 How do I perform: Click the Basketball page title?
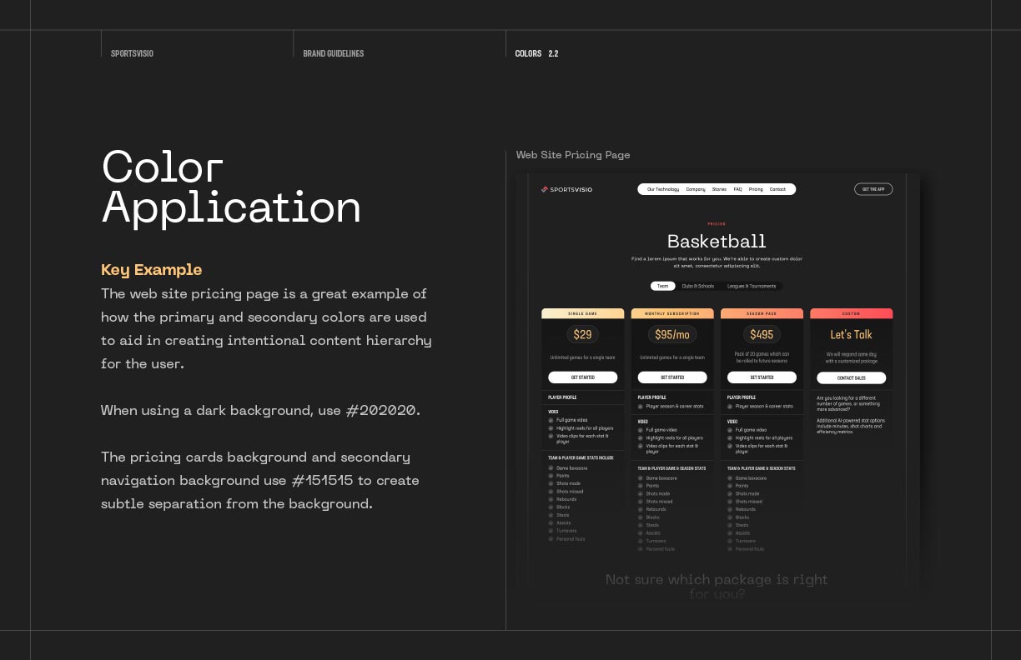[717, 241]
